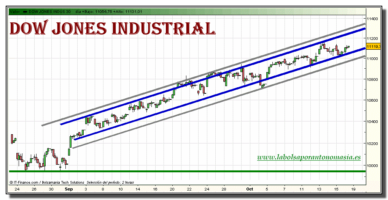Viewport: 388px width, 200px height.
Task: Click the 'Valor' label in chart header
Action: click(14, 11)
